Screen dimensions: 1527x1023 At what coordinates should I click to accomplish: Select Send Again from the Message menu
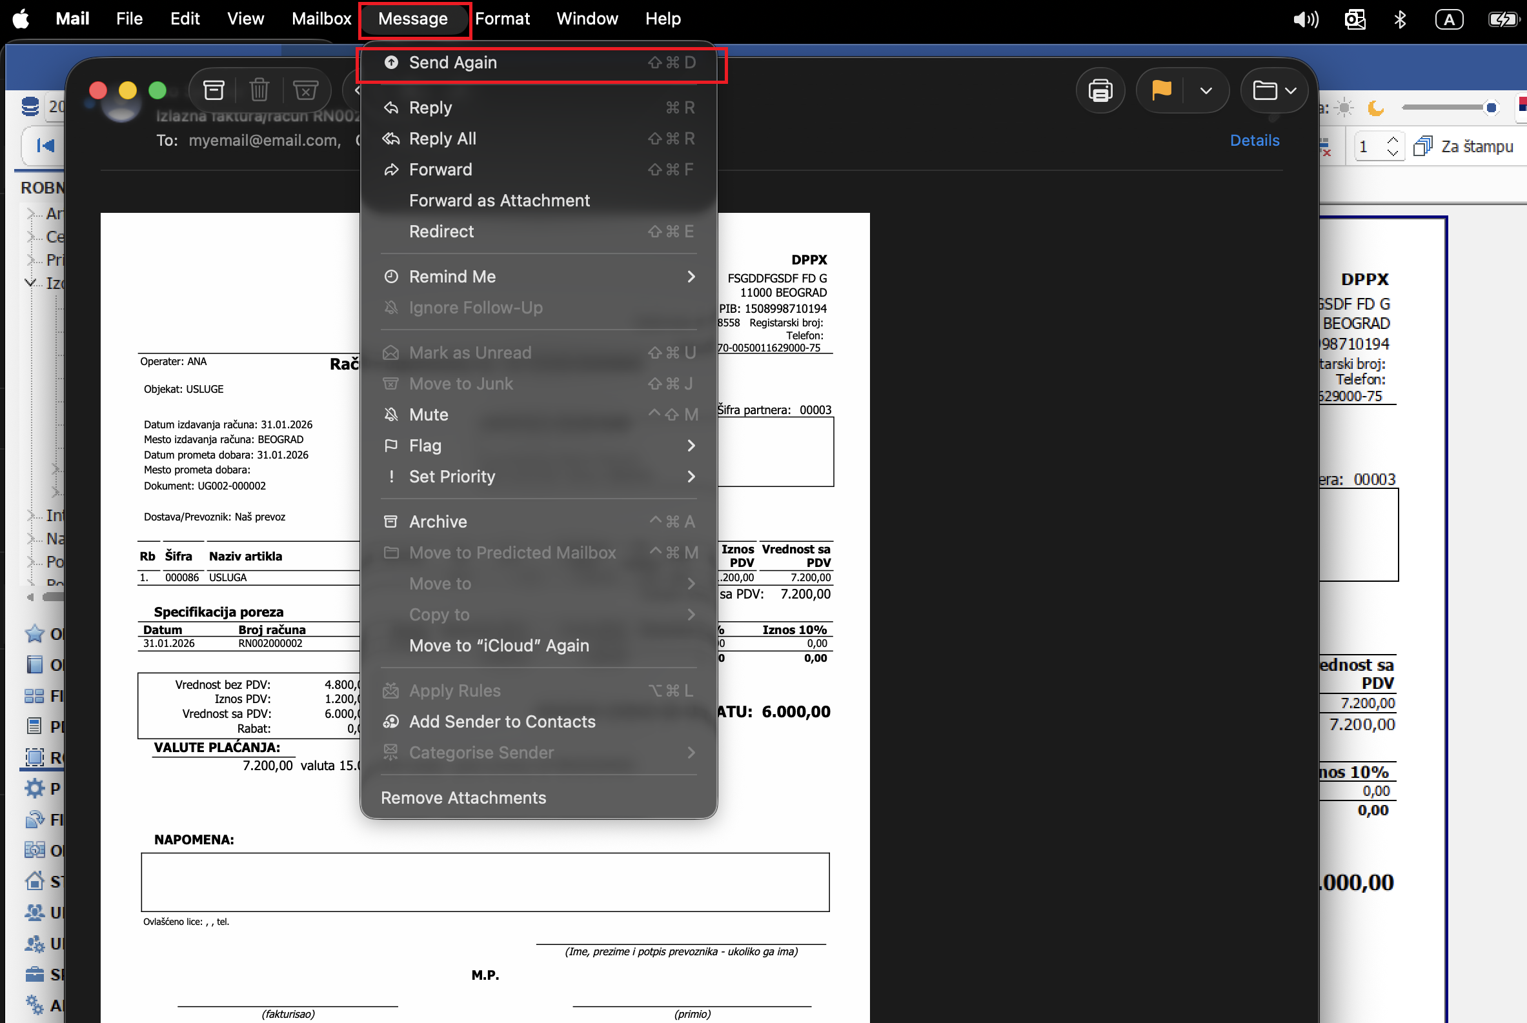(453, 63)
